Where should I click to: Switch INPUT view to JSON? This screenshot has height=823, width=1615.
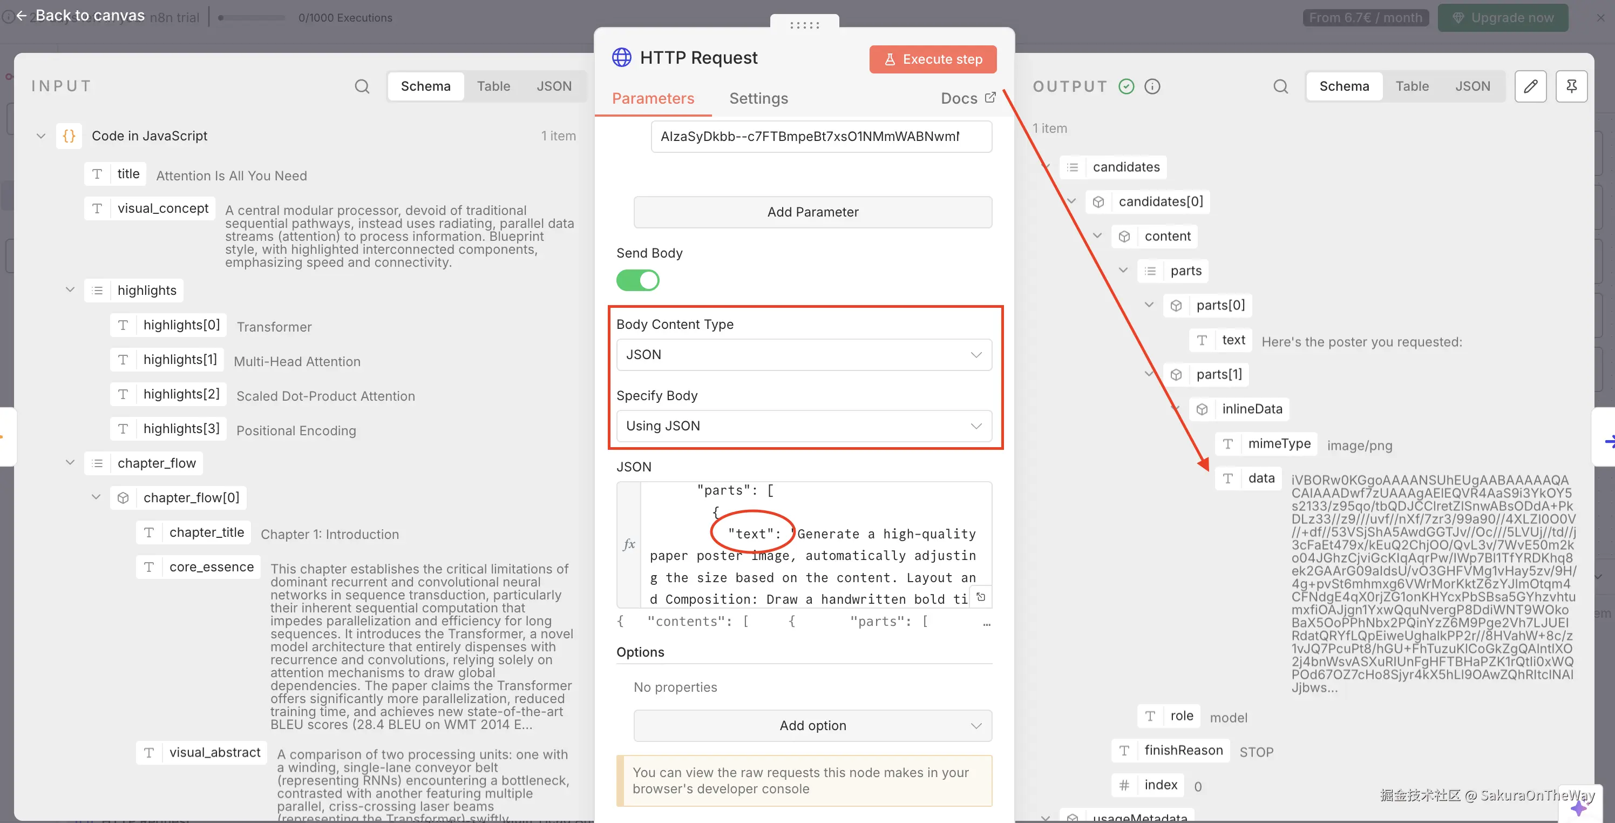coord(554,86)
